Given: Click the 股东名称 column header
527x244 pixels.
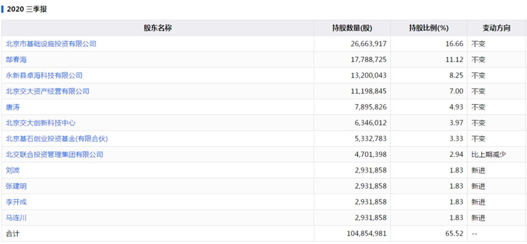Looking at the screenshot, I should pyautogui.click(x=157, y=28).
